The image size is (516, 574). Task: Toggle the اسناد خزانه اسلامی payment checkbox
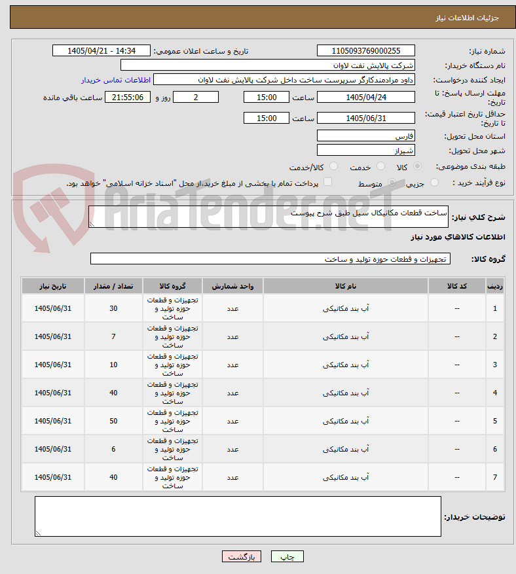[x=328, y=182]
